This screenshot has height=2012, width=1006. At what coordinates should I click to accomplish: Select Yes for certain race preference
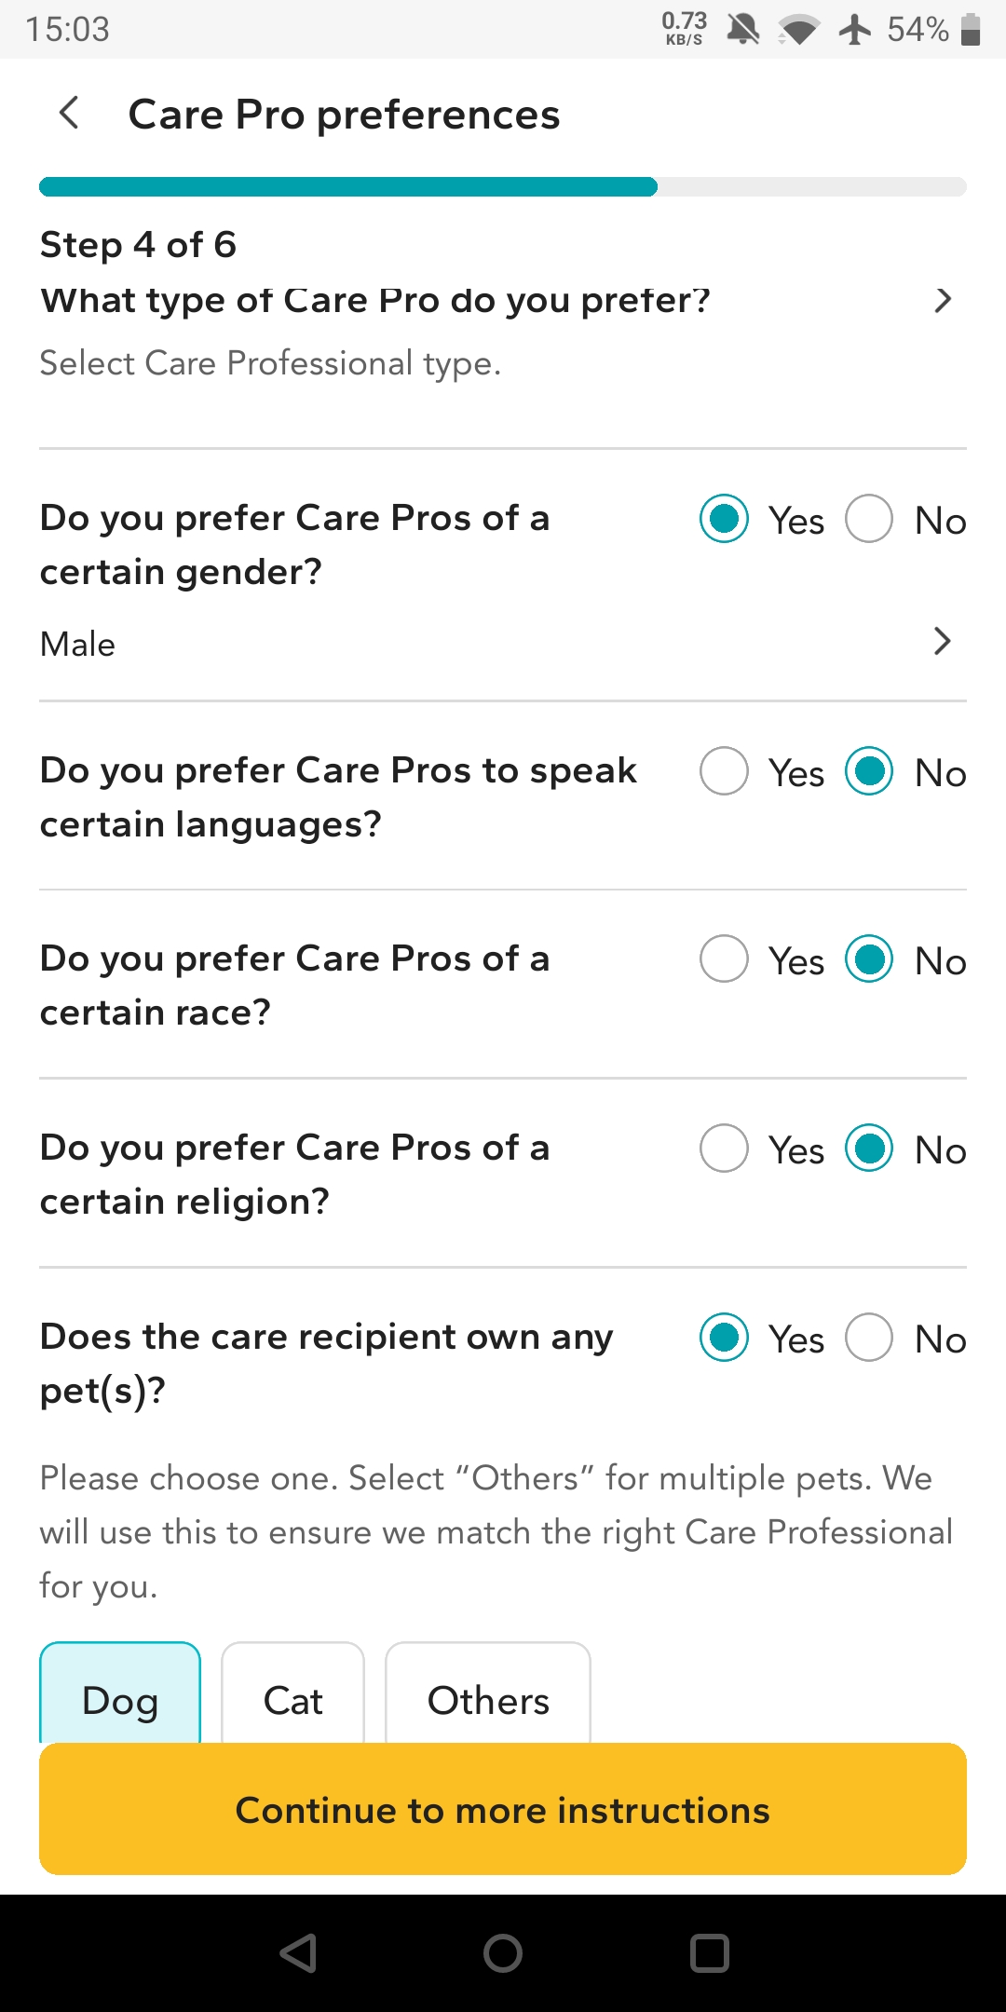(x=725, y=959)
